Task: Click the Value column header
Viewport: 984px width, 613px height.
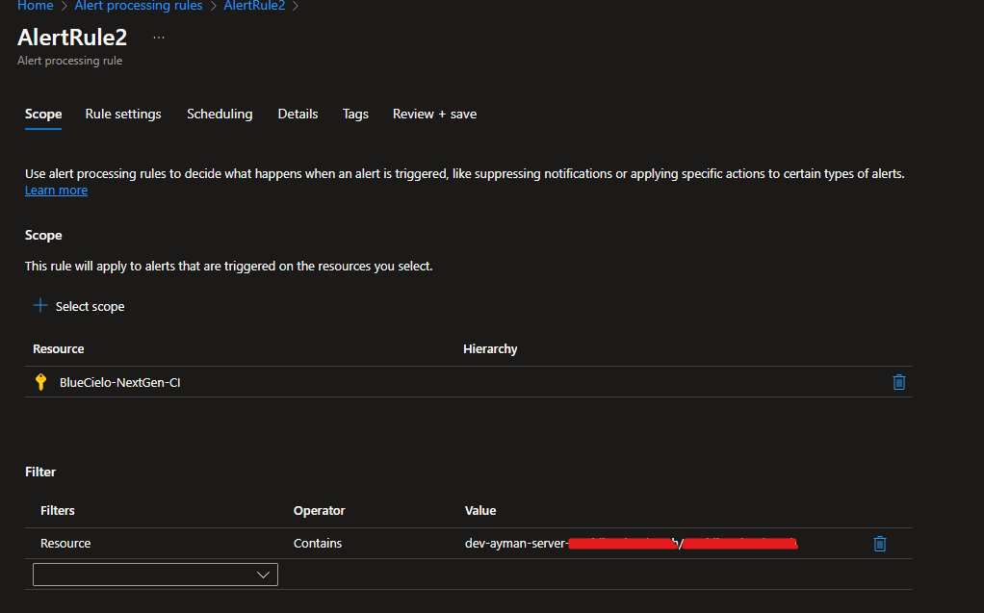Action: click(x=480, y=511)
